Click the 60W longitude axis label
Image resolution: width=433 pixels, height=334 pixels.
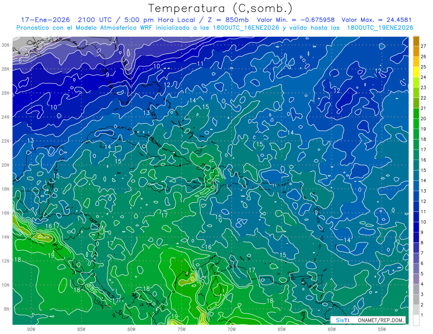click(332, 329)
